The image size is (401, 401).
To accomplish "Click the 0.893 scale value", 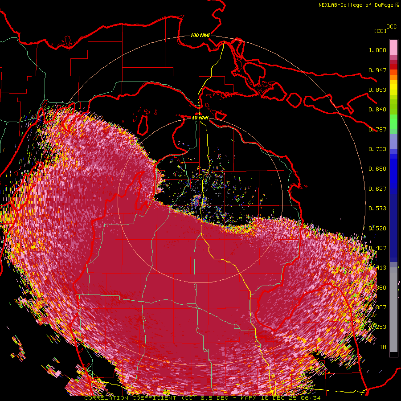I will (x=377, y=90).
